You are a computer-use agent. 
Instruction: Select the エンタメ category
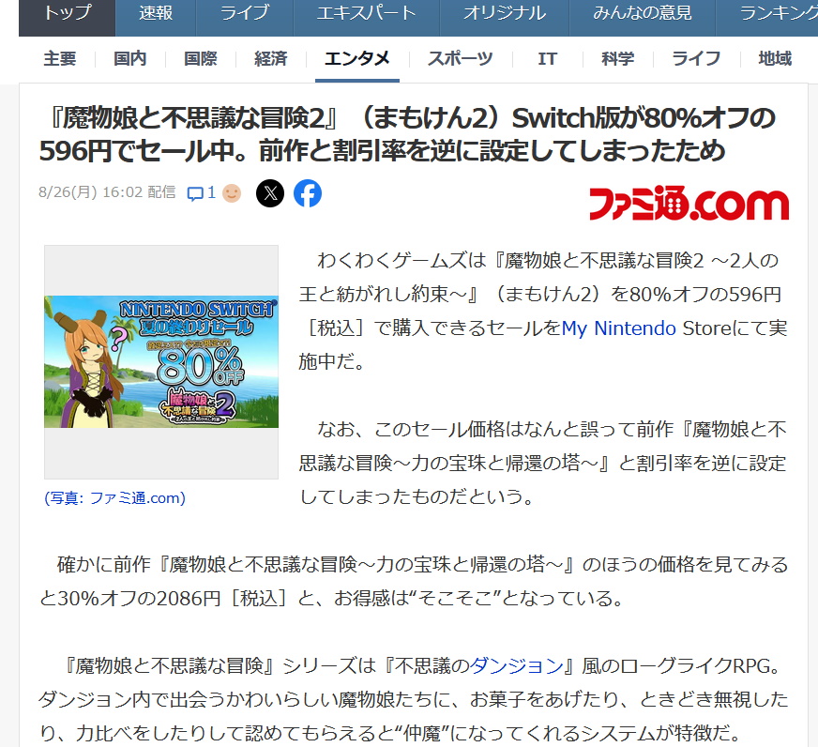click(357, 58)
